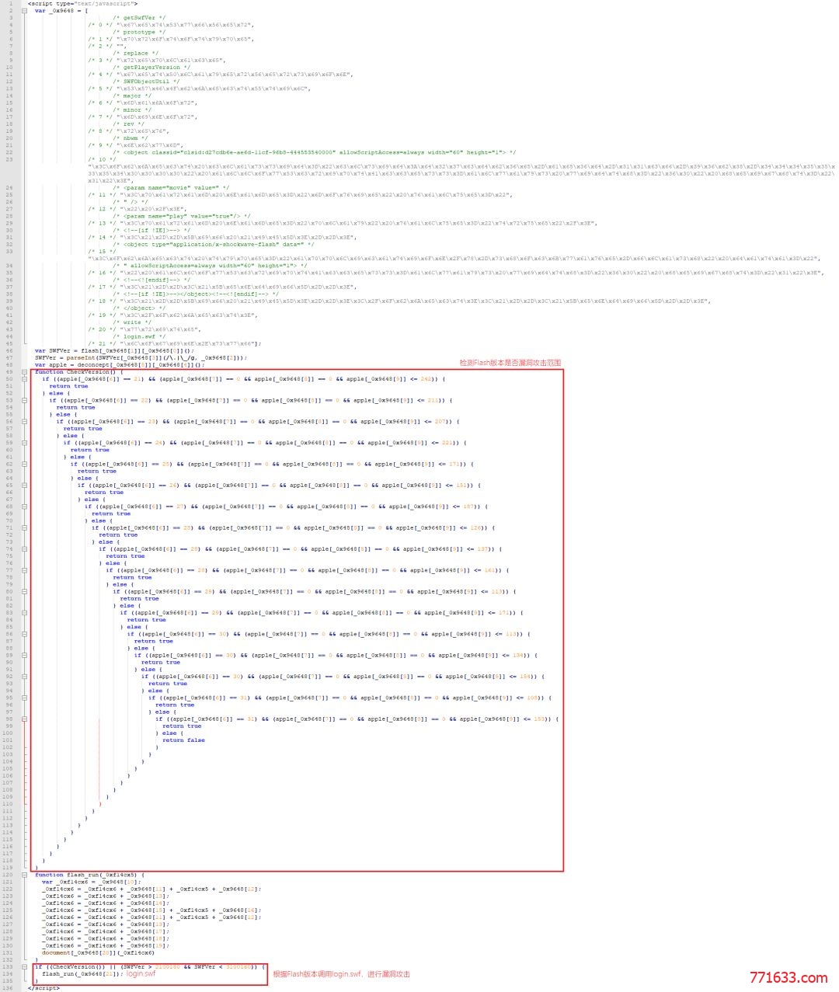Click the /* prototype */ comment
Screen dimensions: 839x992
(x=139, y=32)
